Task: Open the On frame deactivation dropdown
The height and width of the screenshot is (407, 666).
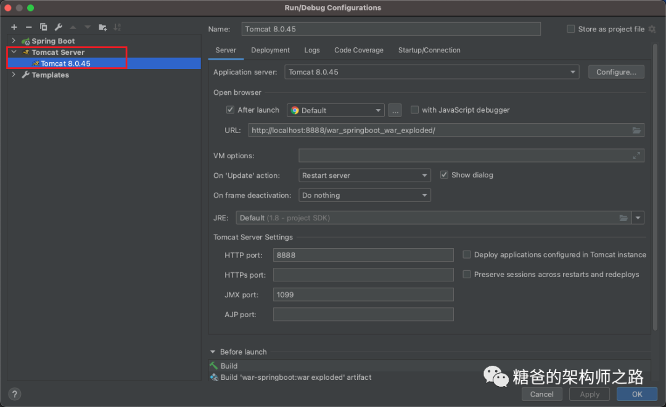Action: point(364,195)
